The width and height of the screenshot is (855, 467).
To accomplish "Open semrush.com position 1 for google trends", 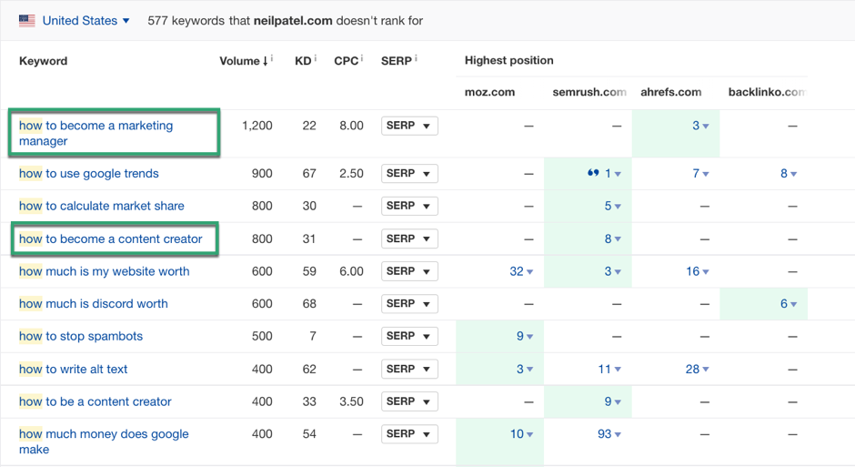I will coord(612,174).
